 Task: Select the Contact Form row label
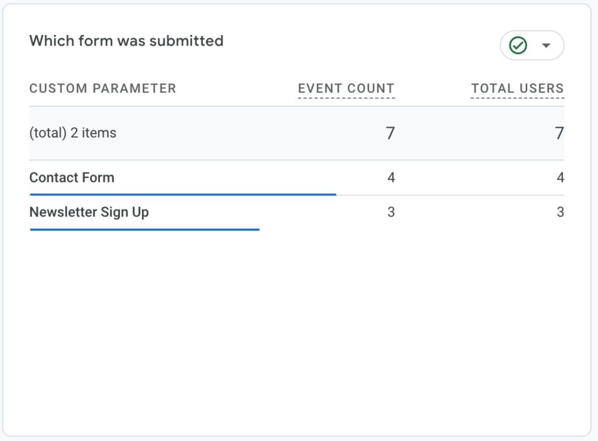tap(72, 177)
